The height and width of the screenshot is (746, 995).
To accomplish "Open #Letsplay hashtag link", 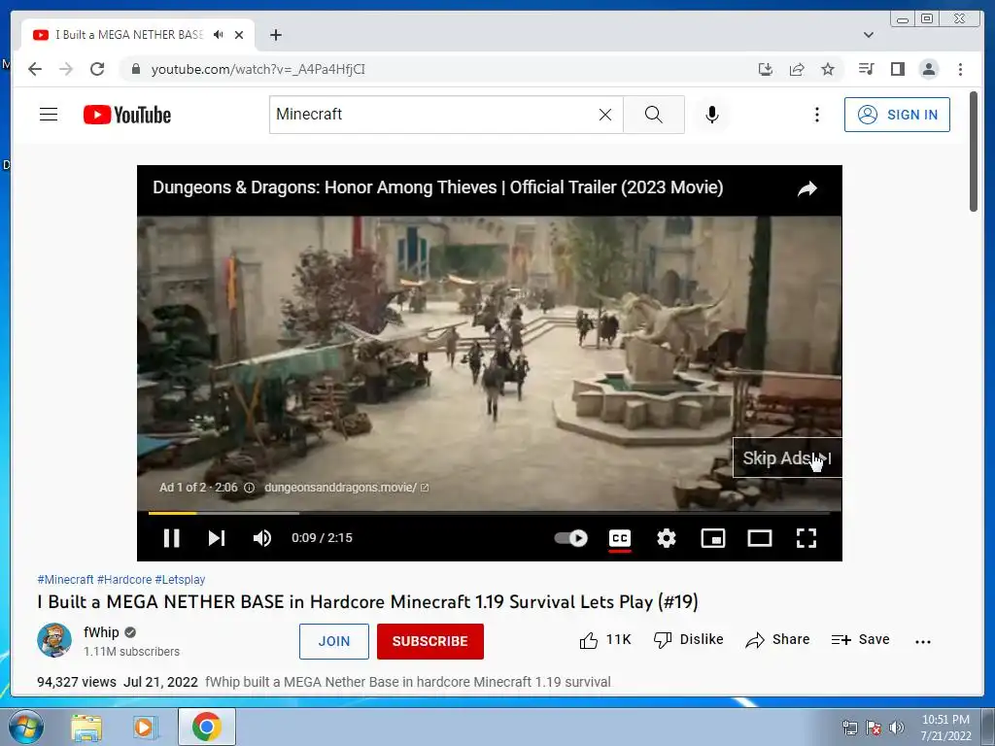I will (x=180, y=579).
